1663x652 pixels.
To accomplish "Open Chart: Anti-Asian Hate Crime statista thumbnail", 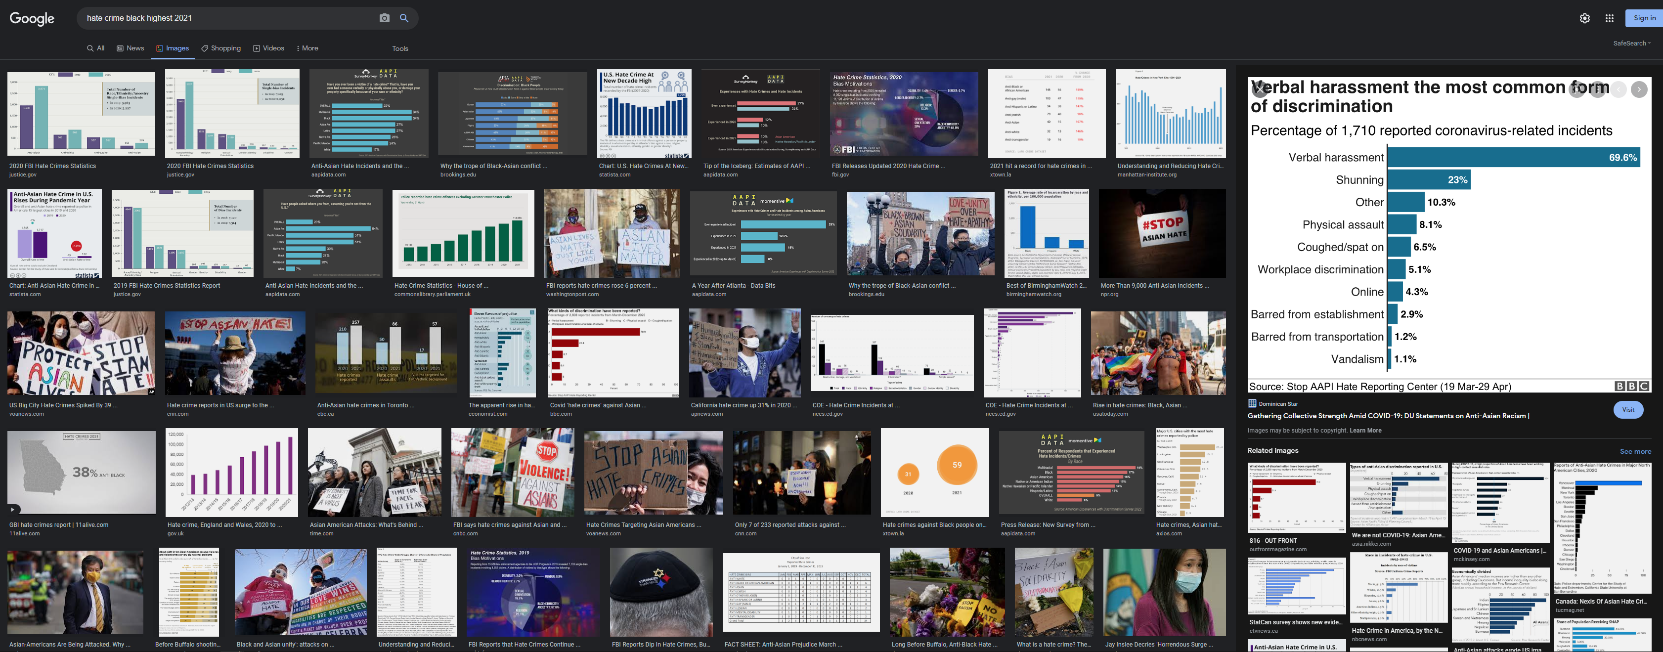I will (54, 234).
